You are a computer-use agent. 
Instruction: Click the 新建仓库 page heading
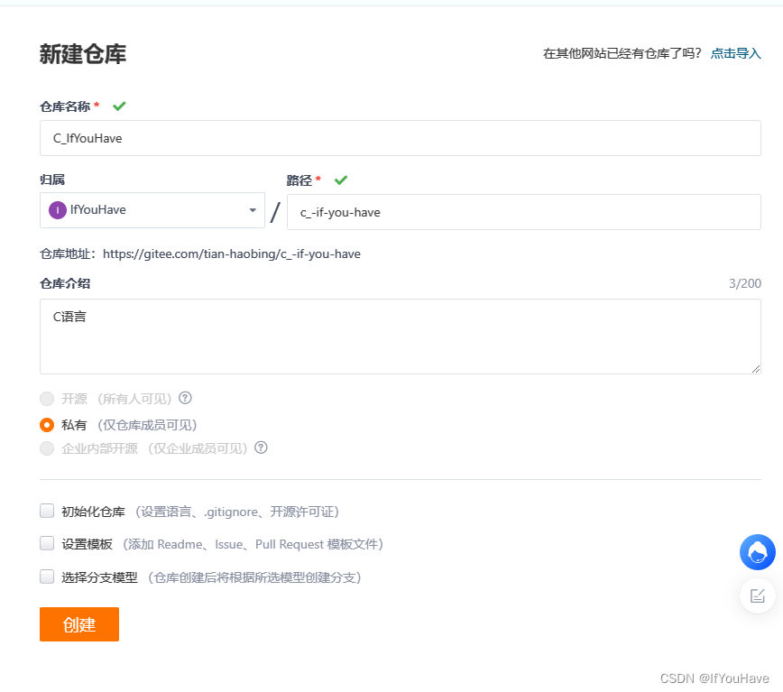coord(83,54)
